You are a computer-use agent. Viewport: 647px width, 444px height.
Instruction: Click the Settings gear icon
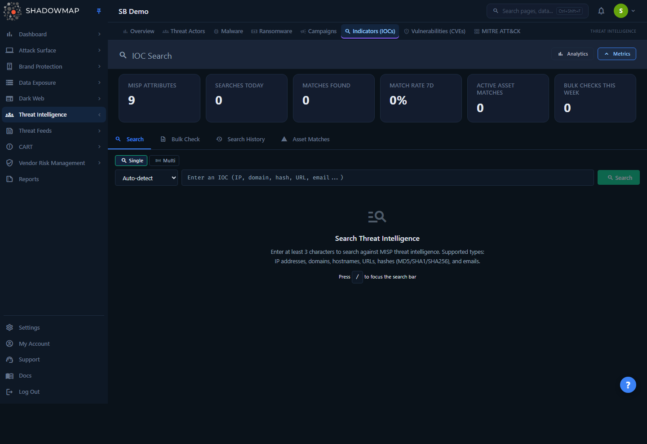coord(9,327)
